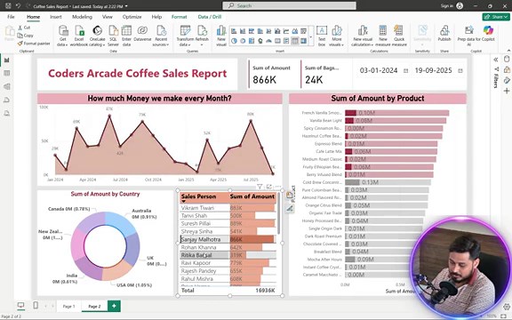Switch to Table view in left sidebar
Viewport: 512px width, 320px height.
6,73
